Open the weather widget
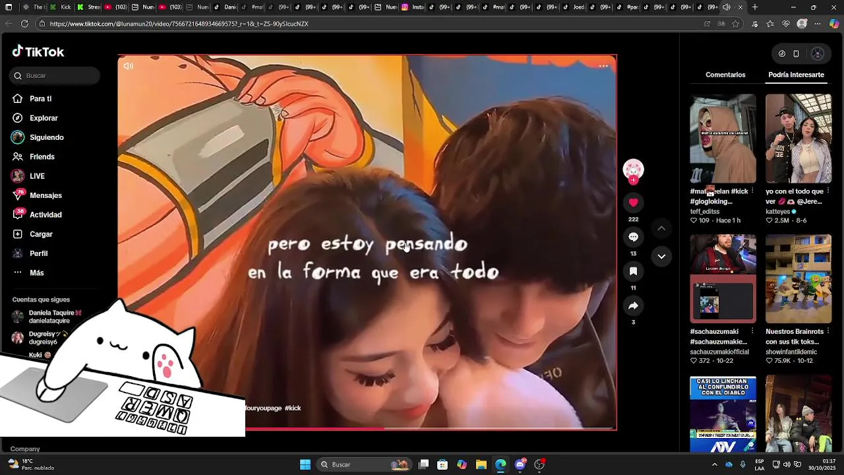844x475 pixels. pos(31,464)
